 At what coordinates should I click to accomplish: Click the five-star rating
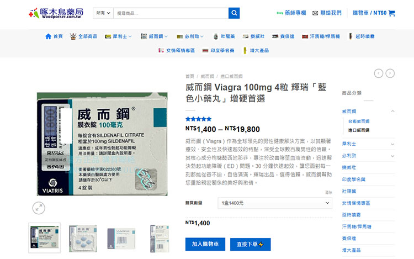[x=198, y=119]
